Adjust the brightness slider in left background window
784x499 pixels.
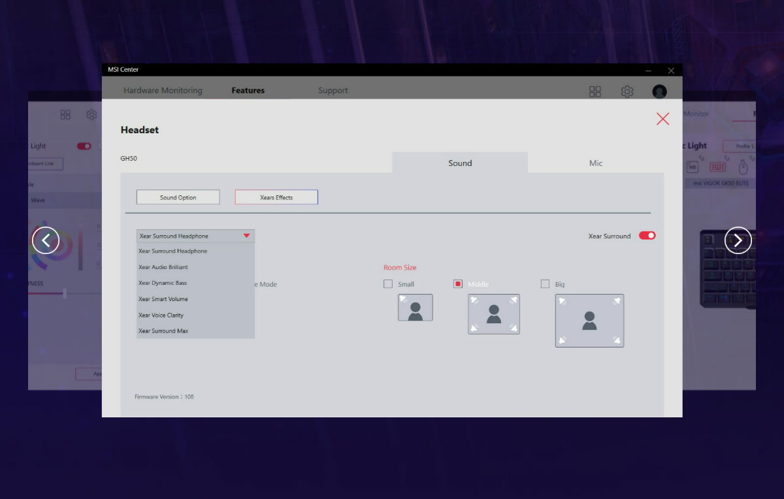click(x=64, y=293)
